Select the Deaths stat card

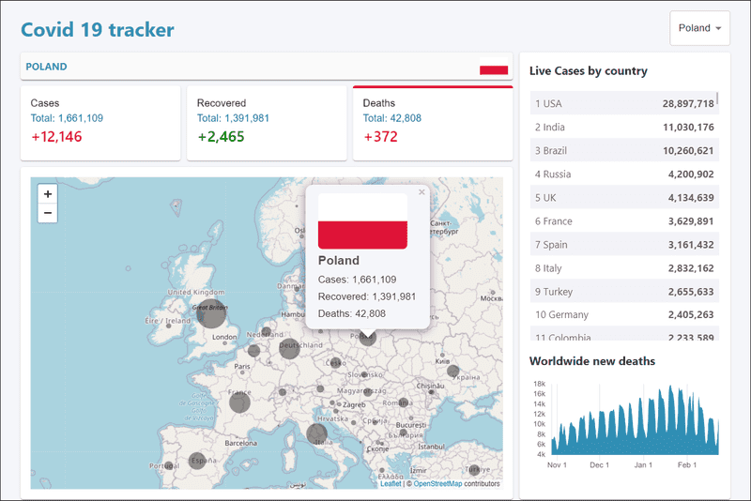(432, 123)
